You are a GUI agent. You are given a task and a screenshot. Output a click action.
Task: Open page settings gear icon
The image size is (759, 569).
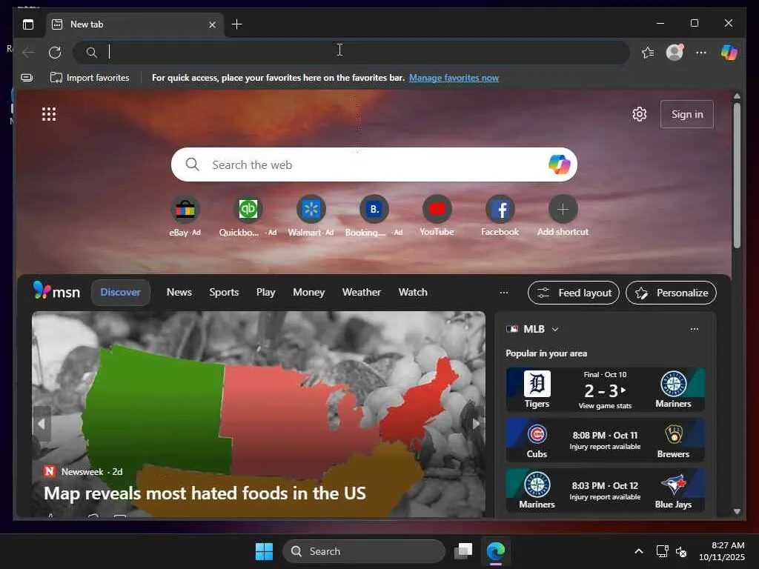coord(640,114)
